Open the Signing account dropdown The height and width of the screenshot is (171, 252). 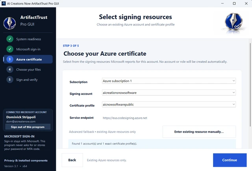pos(169,93)
